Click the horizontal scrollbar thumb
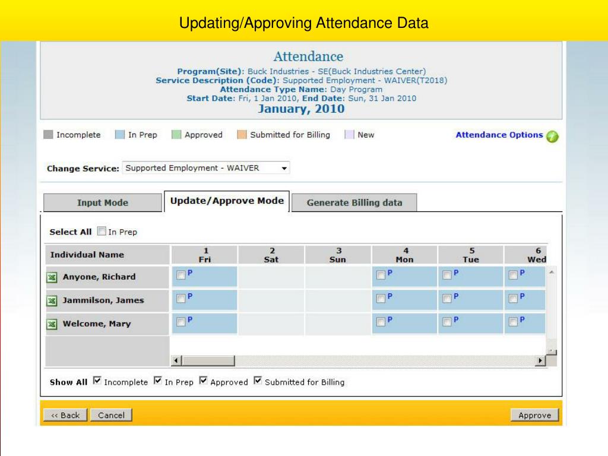 (x=208, y=360)
